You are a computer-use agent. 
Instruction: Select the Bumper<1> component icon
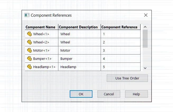click(x=30, y=59)
